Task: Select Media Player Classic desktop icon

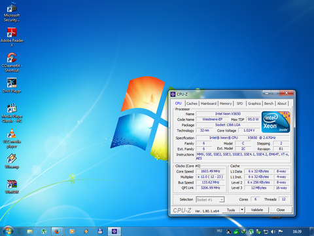Action: 12,113
